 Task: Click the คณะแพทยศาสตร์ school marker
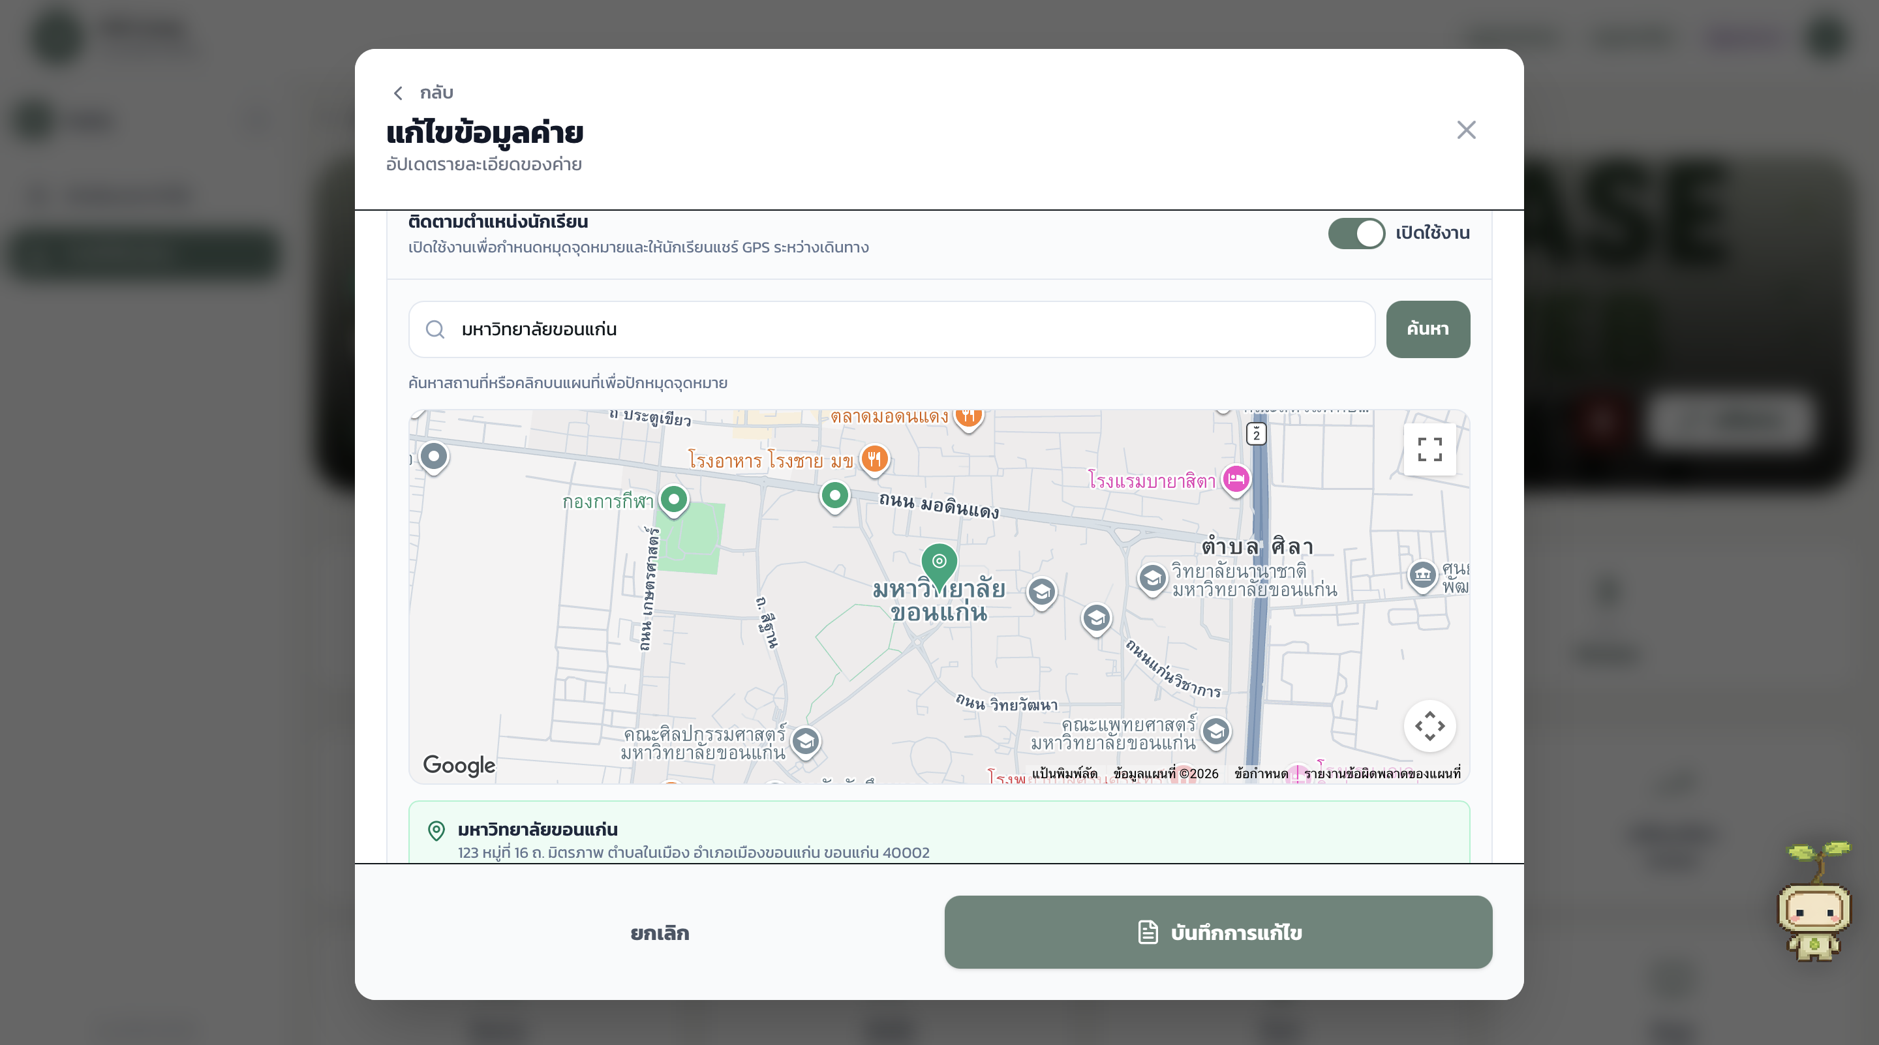(1216, 733)
